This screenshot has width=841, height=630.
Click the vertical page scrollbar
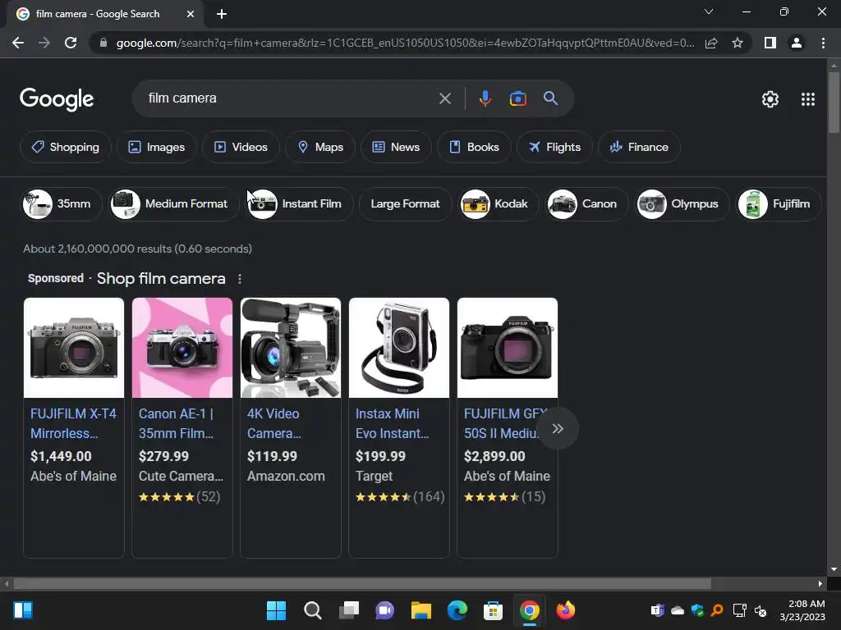click(x=834, y=102)
